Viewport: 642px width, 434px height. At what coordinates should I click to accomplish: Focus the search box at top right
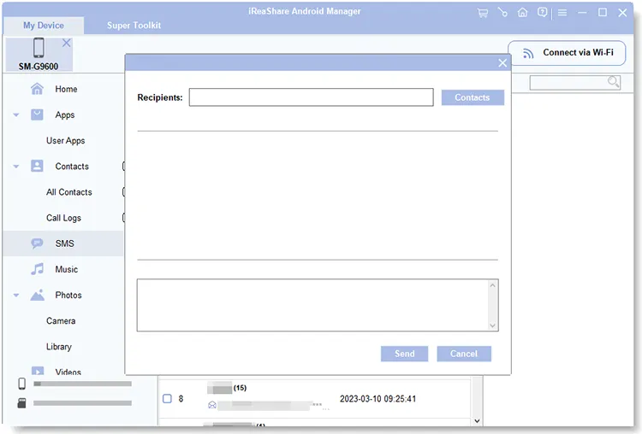tap(575, 82)
